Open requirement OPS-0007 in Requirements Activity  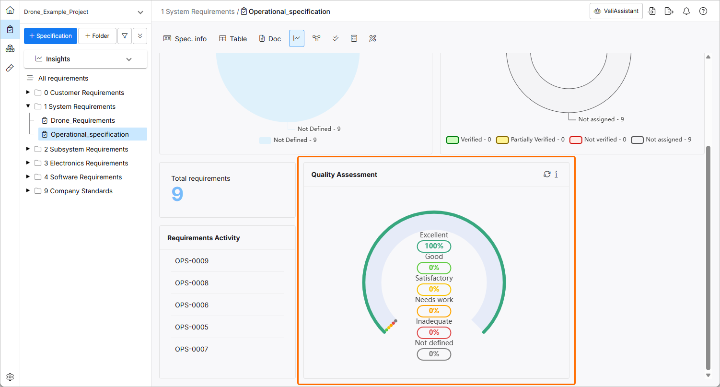tap(192, 349)
